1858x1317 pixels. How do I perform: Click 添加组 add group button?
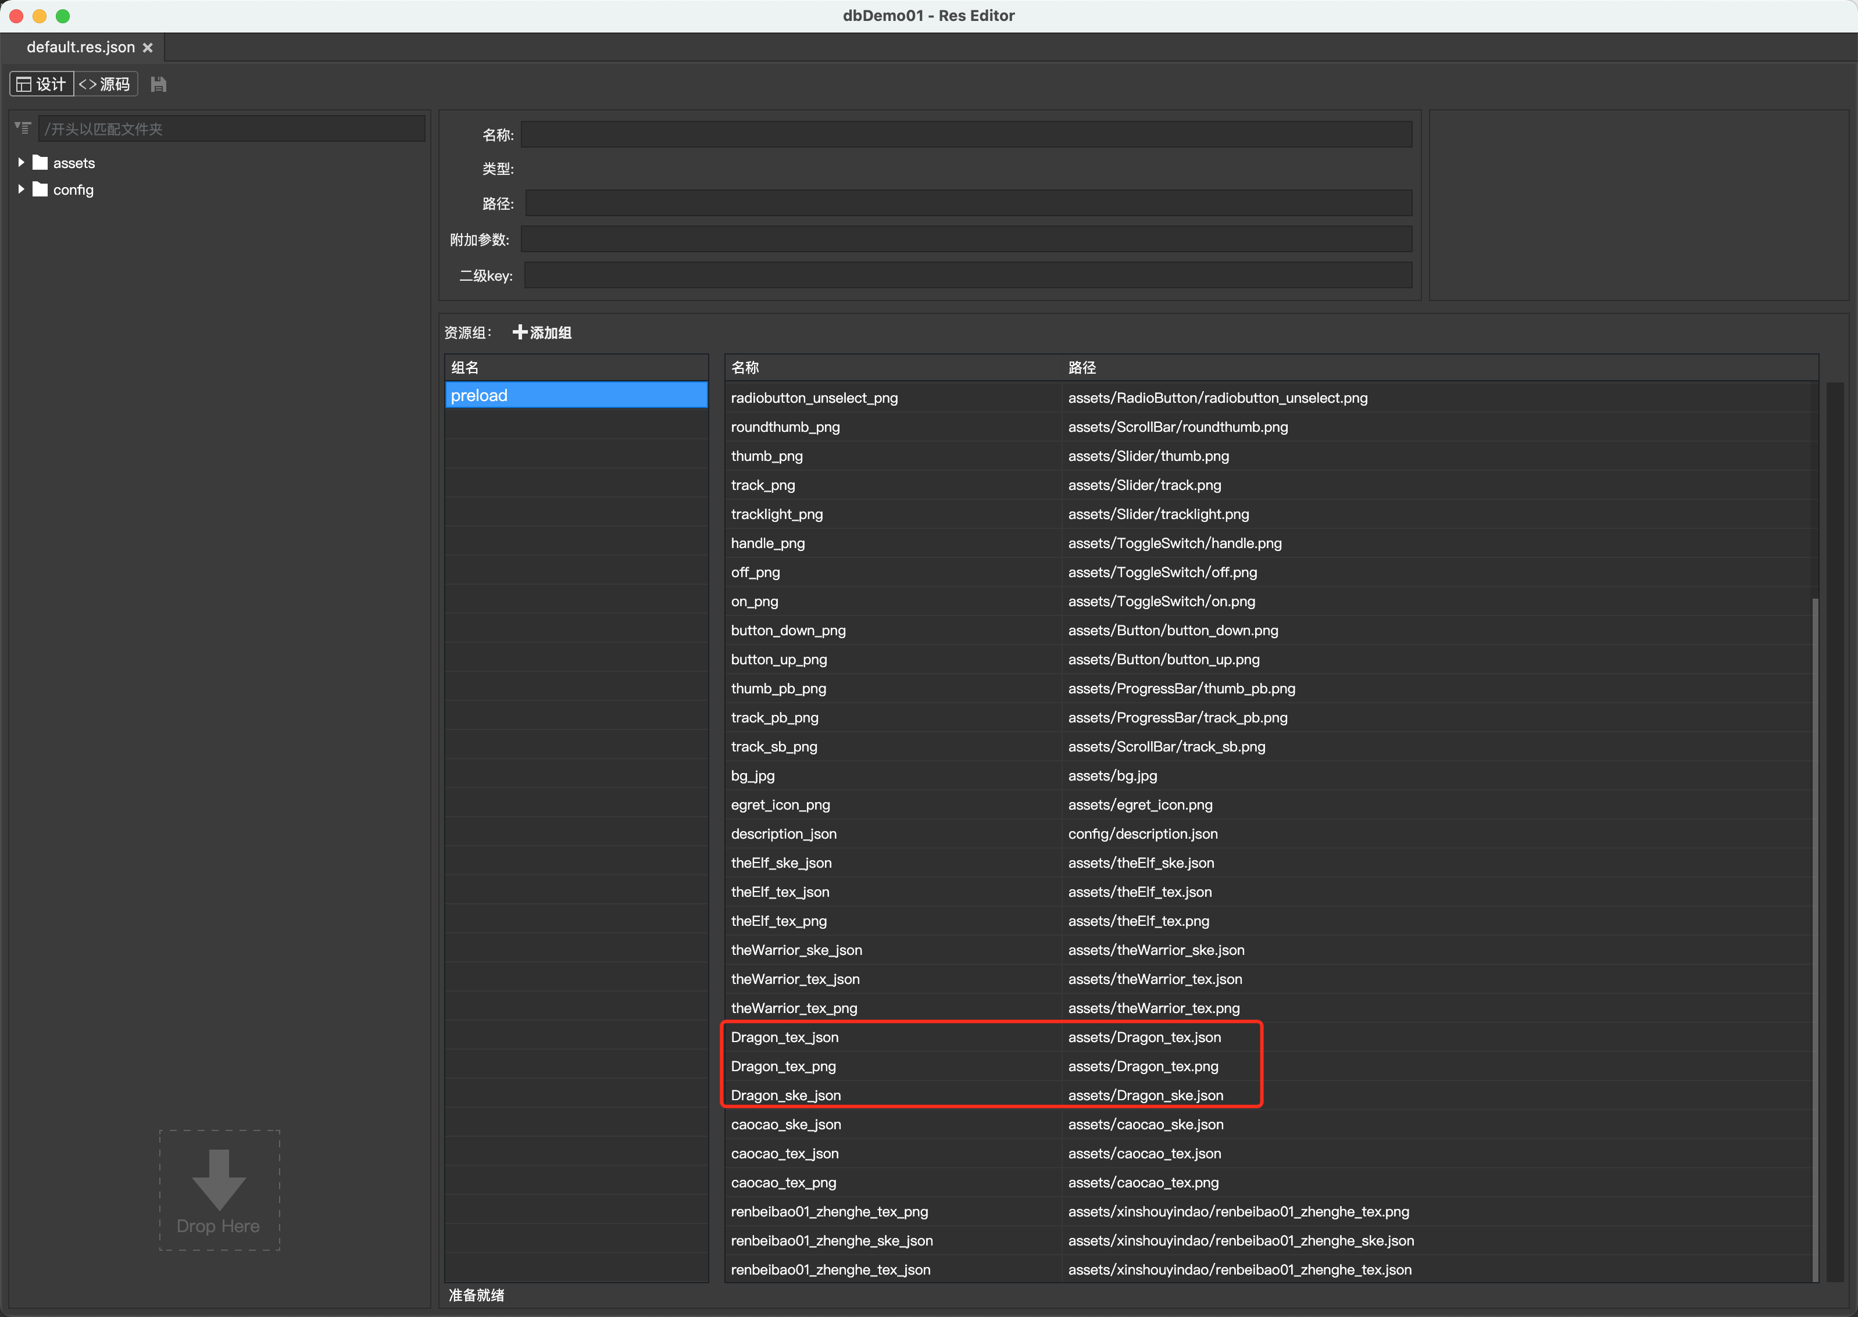pos(542,332)
